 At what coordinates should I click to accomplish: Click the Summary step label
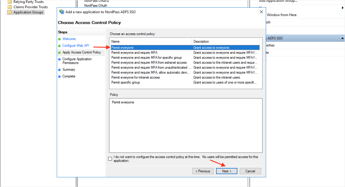[x=69, y=70]
